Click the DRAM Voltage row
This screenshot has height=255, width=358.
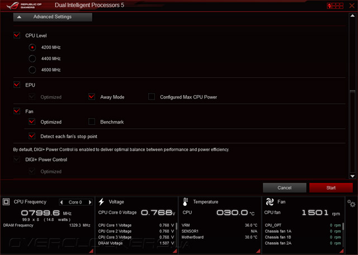click(x=136, y=243)
